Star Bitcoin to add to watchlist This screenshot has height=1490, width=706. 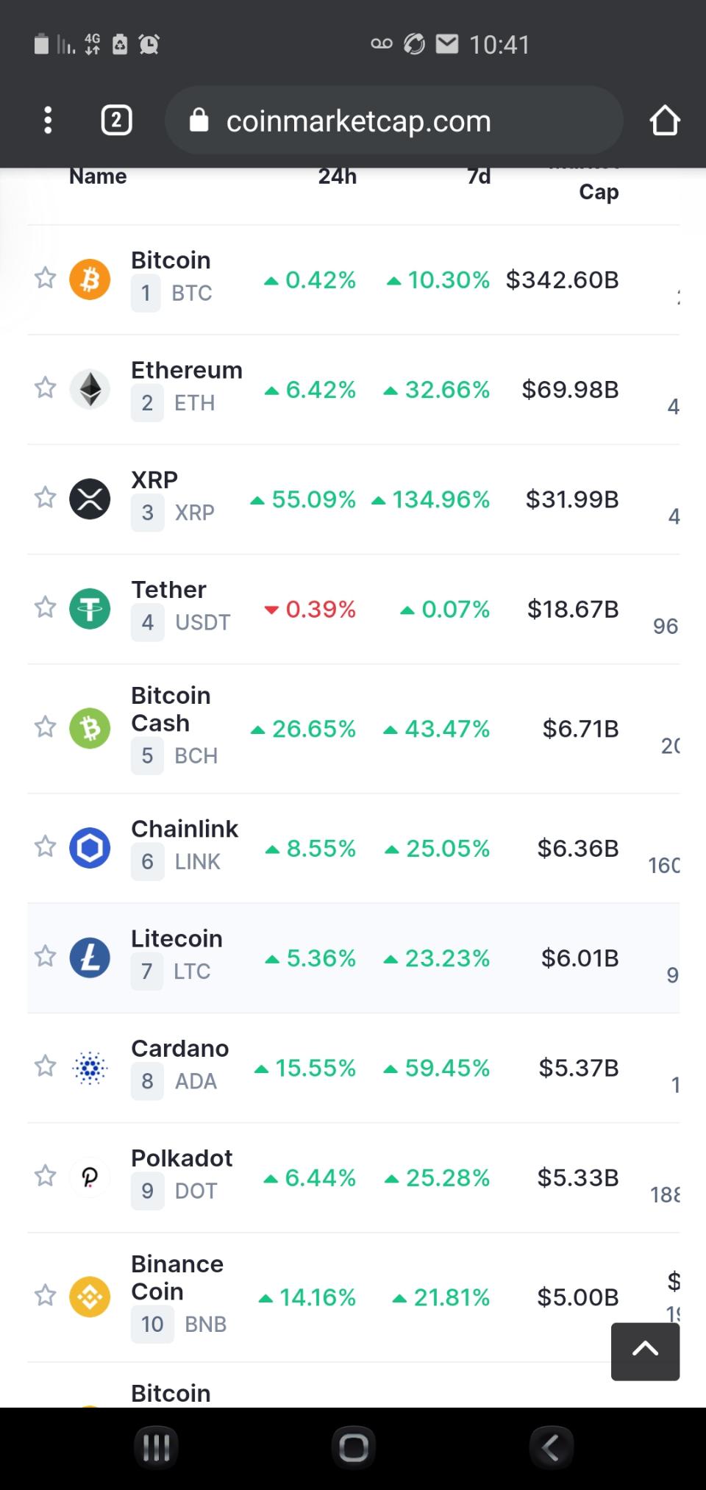pos(46,278)
